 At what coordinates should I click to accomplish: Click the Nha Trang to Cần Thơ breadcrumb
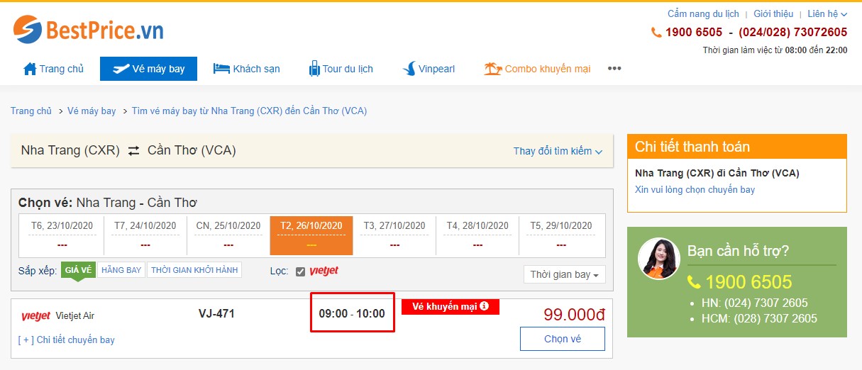pyautogui.click(x=249, y=111)
